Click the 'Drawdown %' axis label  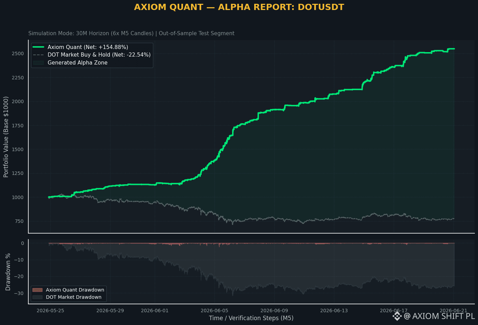click(x=8, y=272)
